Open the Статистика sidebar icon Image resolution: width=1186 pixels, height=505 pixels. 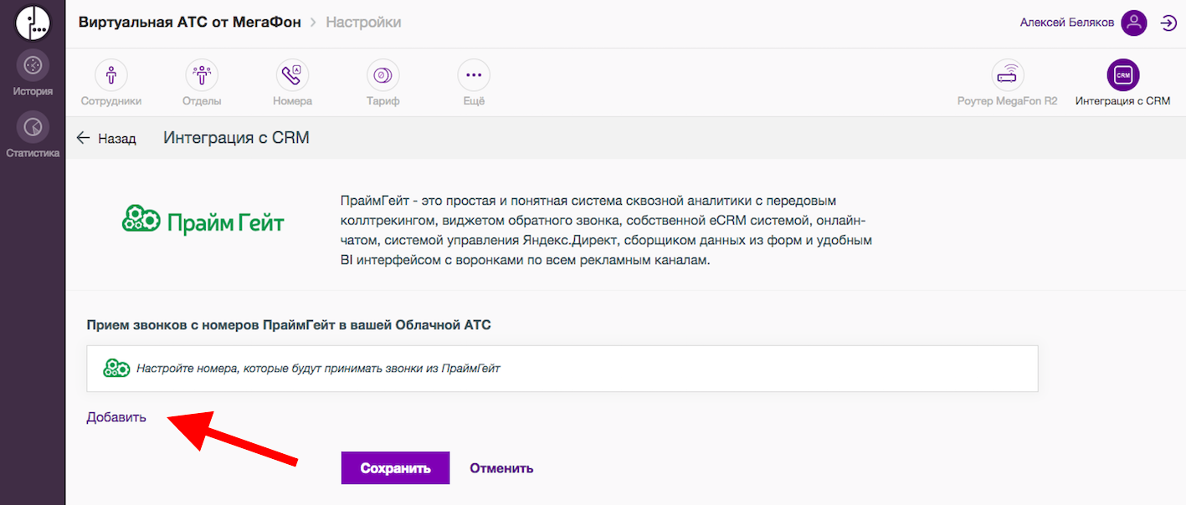pos(33,127)
